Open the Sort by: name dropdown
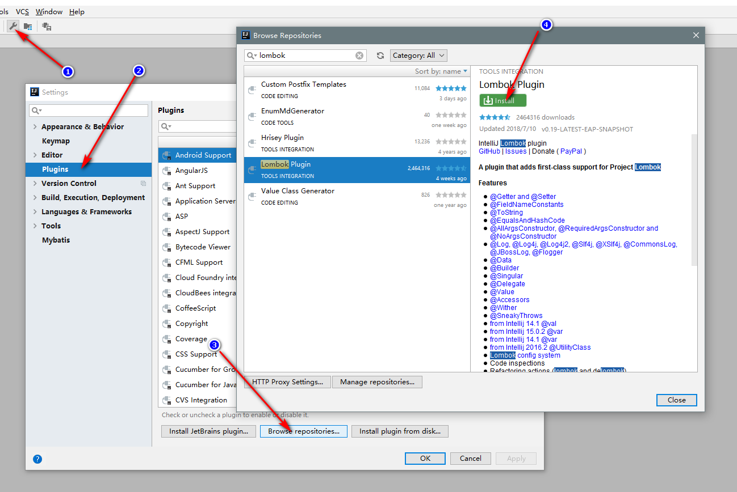 pos(441,71)
